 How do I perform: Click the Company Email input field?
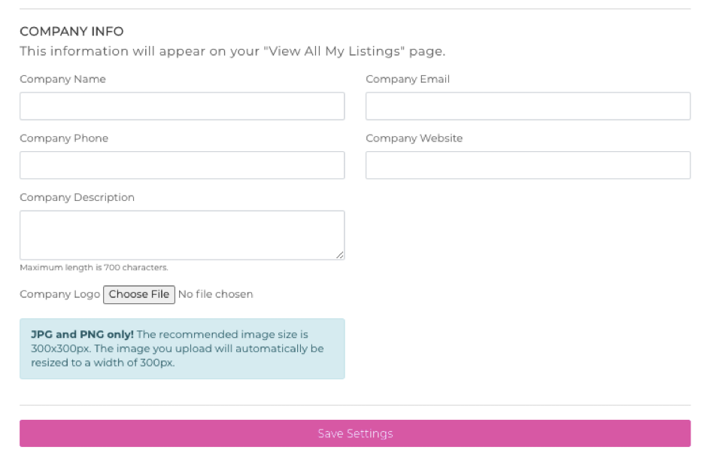click(x=526, y=105)
